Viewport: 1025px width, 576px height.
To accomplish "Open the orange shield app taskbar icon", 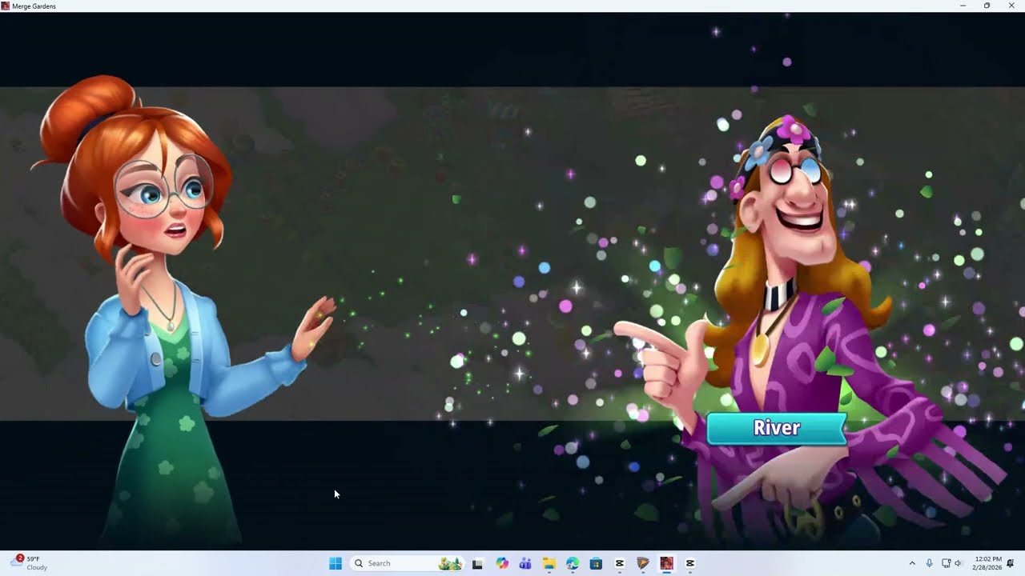I will click(x=643, y=563).
